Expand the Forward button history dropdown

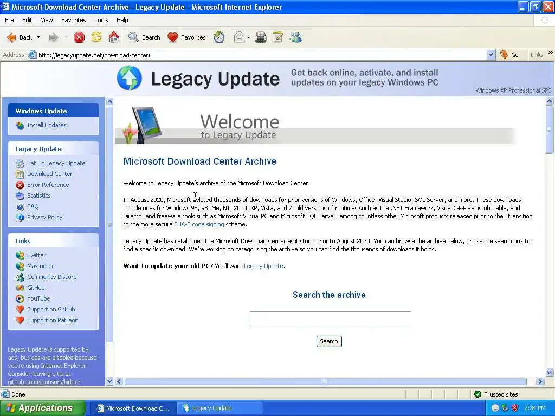click(x=66, y=37)
